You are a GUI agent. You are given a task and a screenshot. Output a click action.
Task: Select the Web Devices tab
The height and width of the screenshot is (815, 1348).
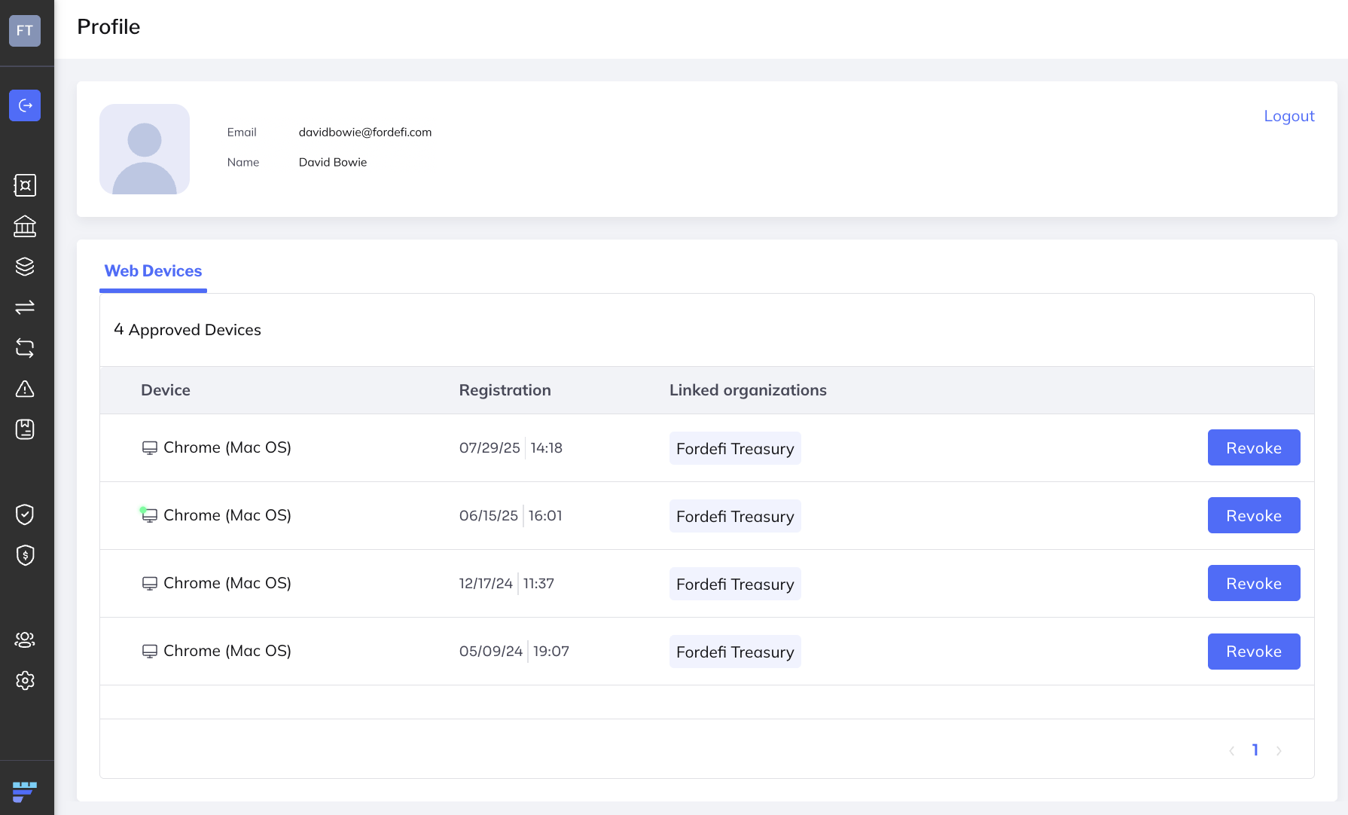tap(153, 271)
